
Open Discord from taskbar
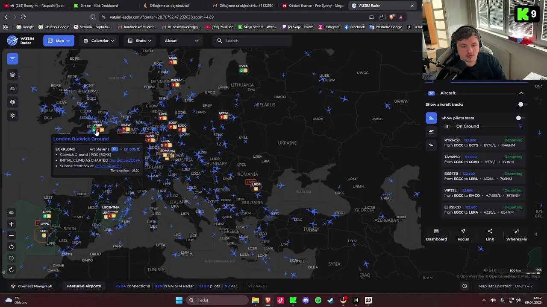coord(306,300)
